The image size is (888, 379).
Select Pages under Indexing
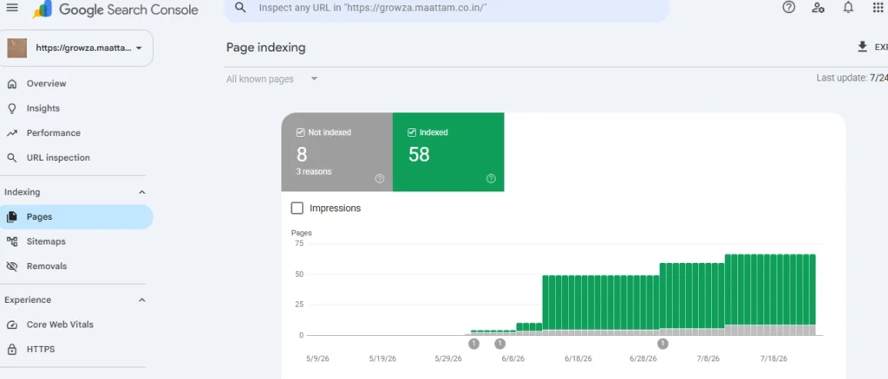pyautogui.click(x=76, y=217)
